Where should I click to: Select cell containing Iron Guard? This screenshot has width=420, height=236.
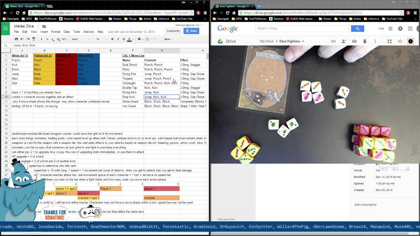(133, 106)
